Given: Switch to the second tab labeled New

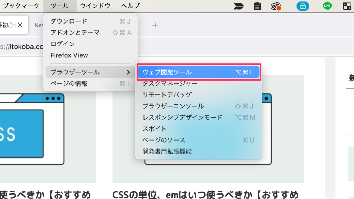Looking at the screenshot, I should click(x=38, y=25).
